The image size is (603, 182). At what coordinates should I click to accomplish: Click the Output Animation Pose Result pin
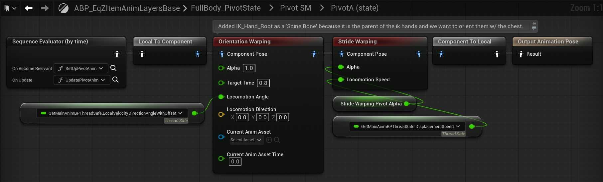click(521, 54)
